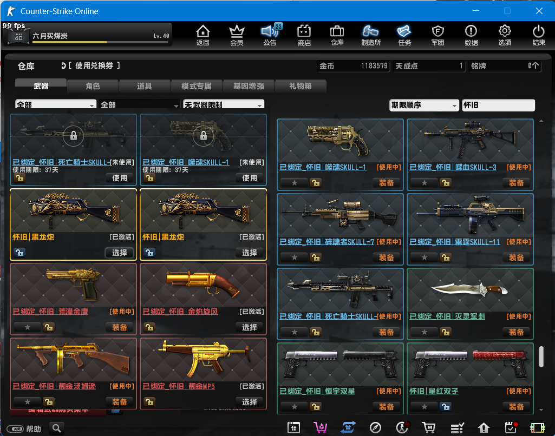Toggle favorite star on 喋血SKULL-3
This screenshot has height=436, width=555.
pyautogui.click(x=424, y=183)
